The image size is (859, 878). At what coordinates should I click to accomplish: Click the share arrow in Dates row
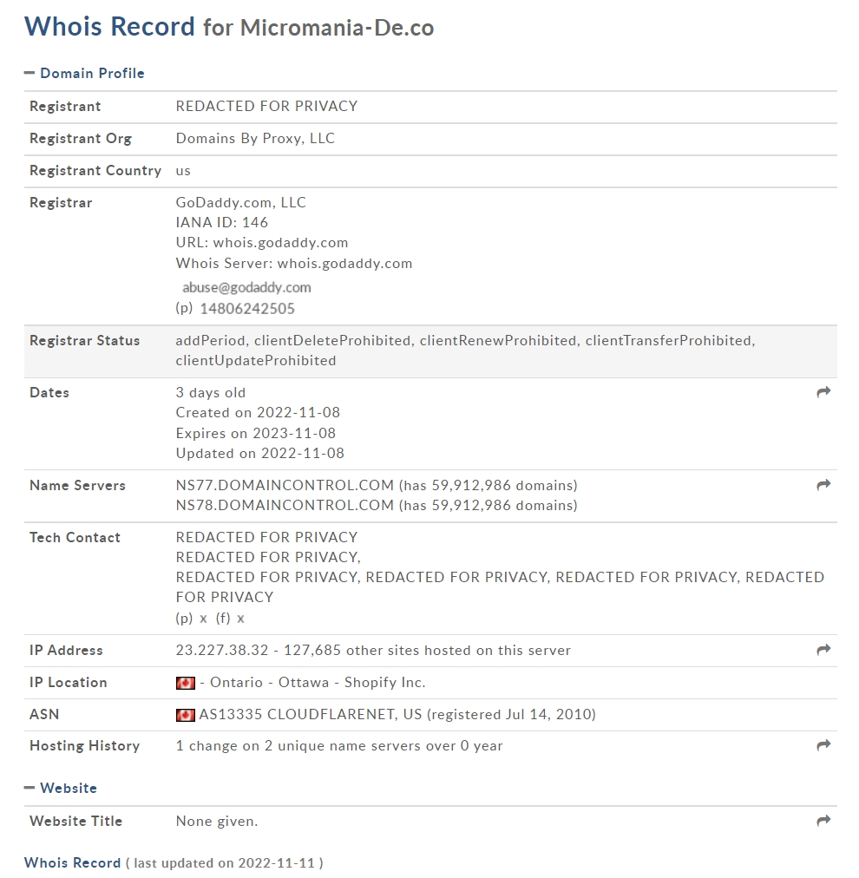pos(823,392)
